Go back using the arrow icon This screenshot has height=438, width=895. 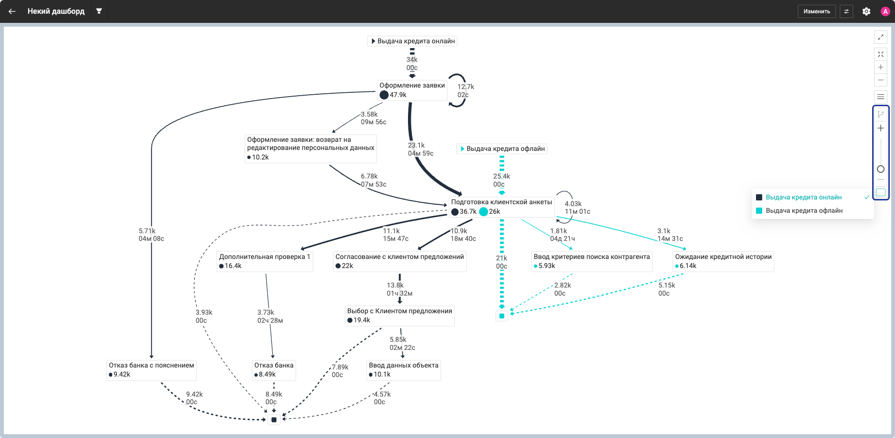[12, 11]
